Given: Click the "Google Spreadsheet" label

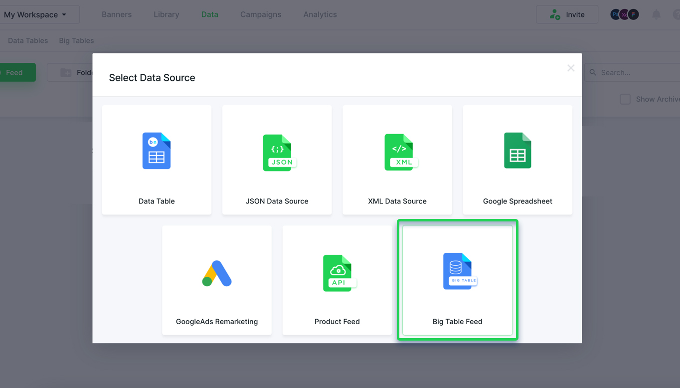Looking at the screenshot, I should (x=517, y=201).
